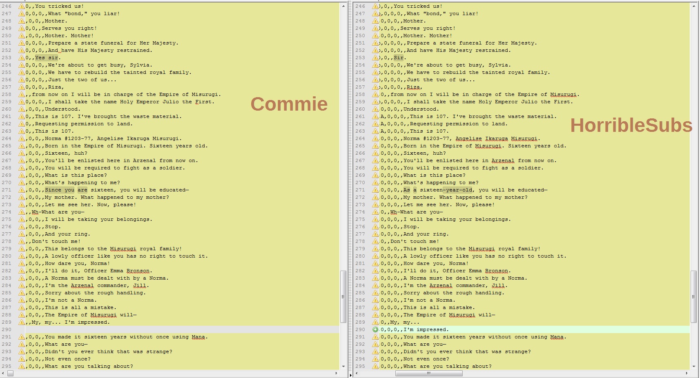Image resolution: width=700 pixels, height=378 pixels.
Task: Click right pane horizontal scrollbar right arrow
Action: pos(687,373)
